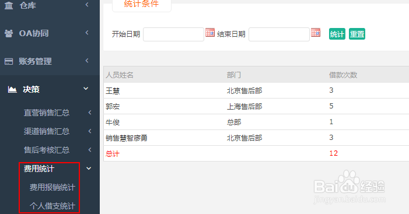Expand the 售后考核汇总 submenu arrow

coord(90,150)
